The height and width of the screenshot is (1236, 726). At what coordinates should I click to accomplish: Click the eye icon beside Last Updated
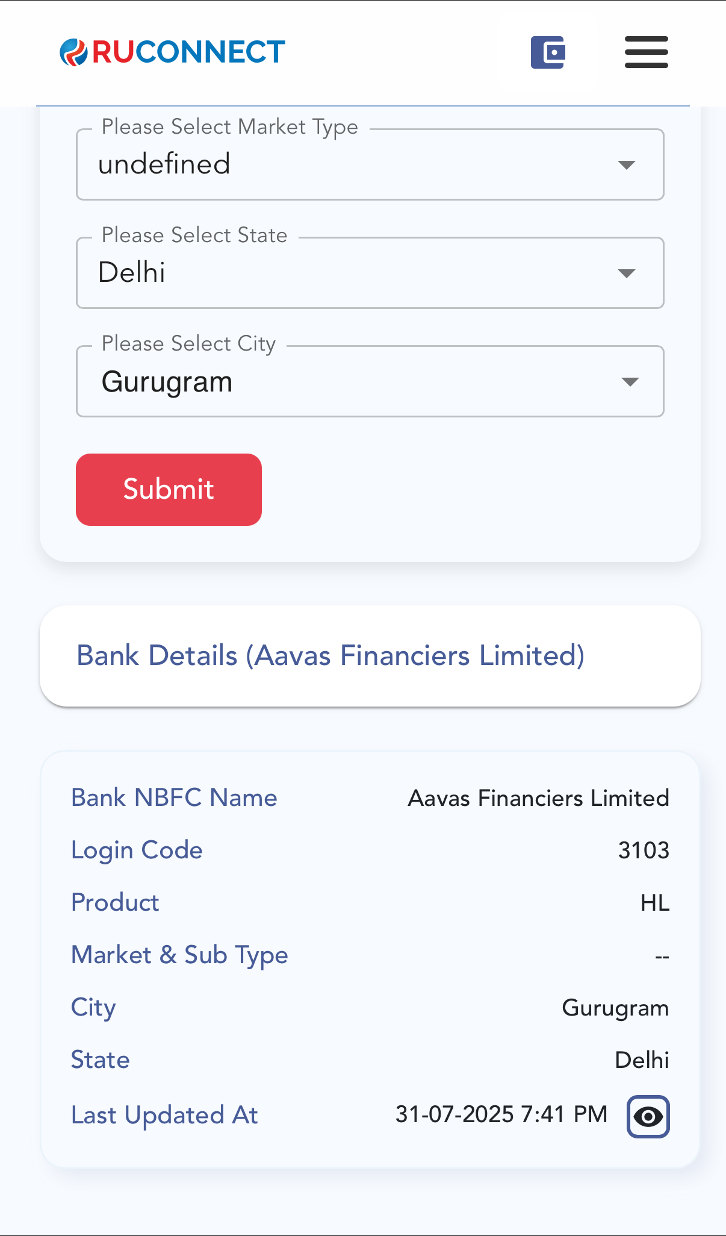point(648,1116)
